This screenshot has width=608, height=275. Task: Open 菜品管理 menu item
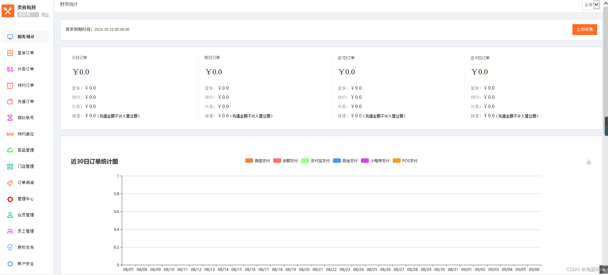click(25, 150)
